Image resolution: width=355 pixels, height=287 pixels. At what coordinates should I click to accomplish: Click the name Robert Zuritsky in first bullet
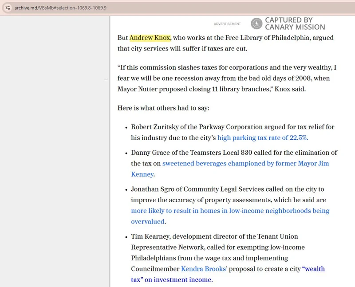[157, 127]
